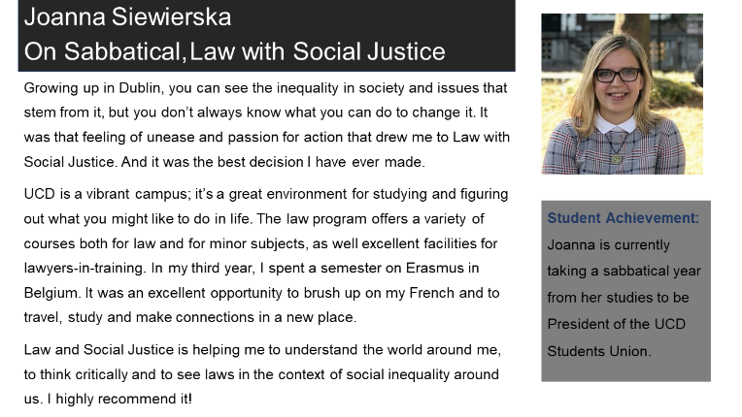Image resolution: width=742 pixels, height=417 pixels.
Task: Click the paragraph starting 'Growing up in Dublin'
Action: point(267,125)
